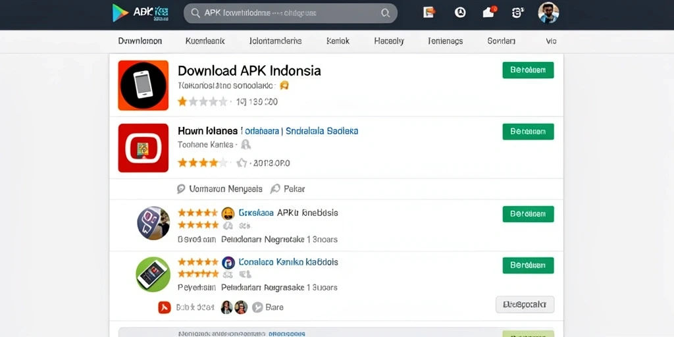Click green button in Hown Iolanes row
The image size is (674, 337).
528,132
